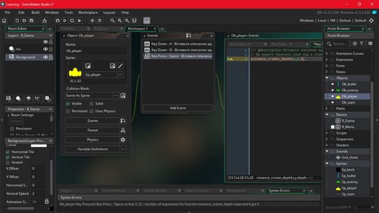Screen dimensions: 379x213
Task: Hide the Ins layer eye
Action: [x=45, y=49]
